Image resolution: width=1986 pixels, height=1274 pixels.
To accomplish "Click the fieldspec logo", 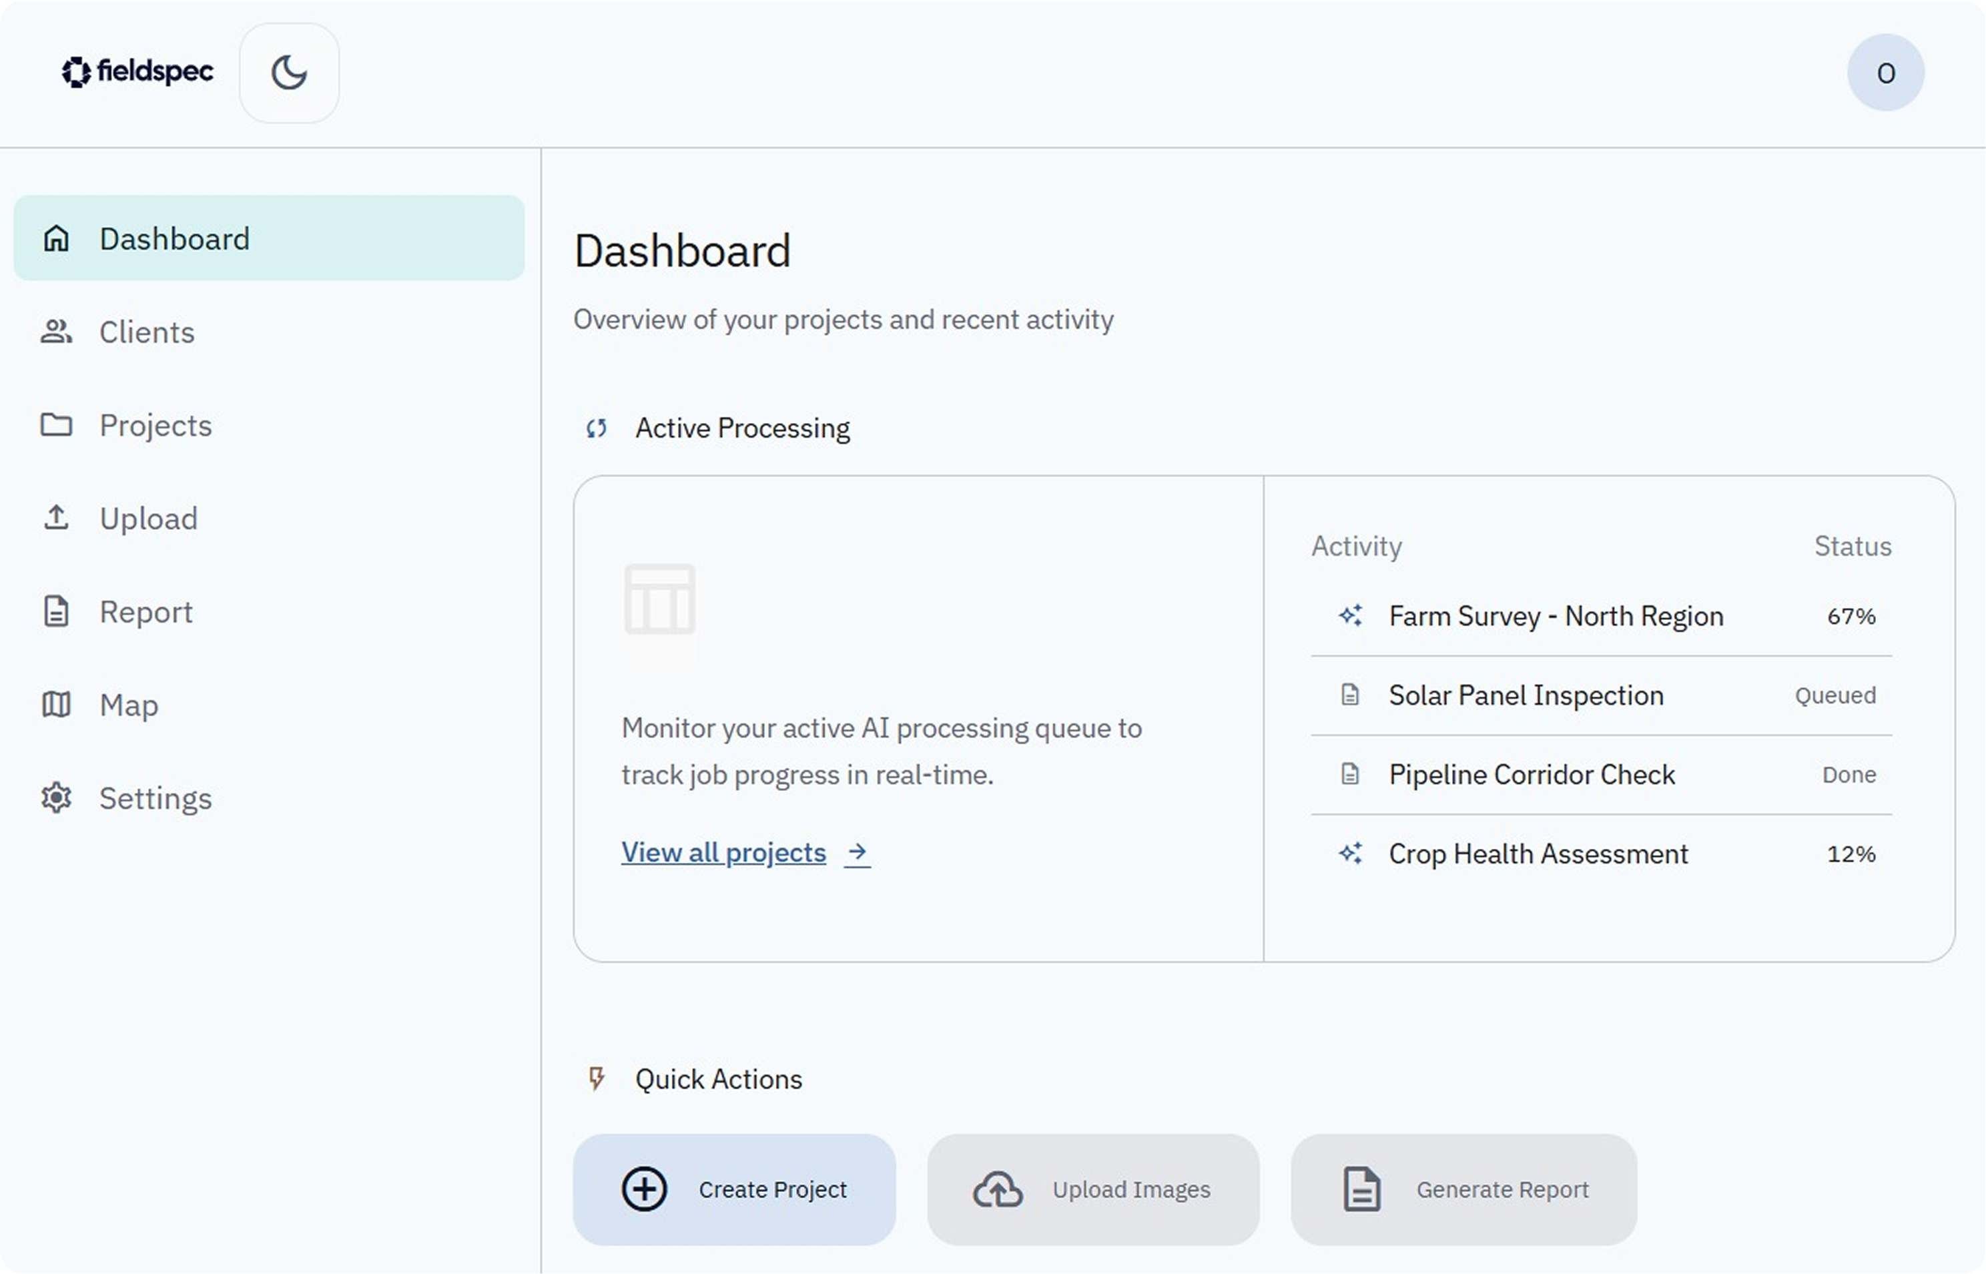I will [x=137, y=72].
